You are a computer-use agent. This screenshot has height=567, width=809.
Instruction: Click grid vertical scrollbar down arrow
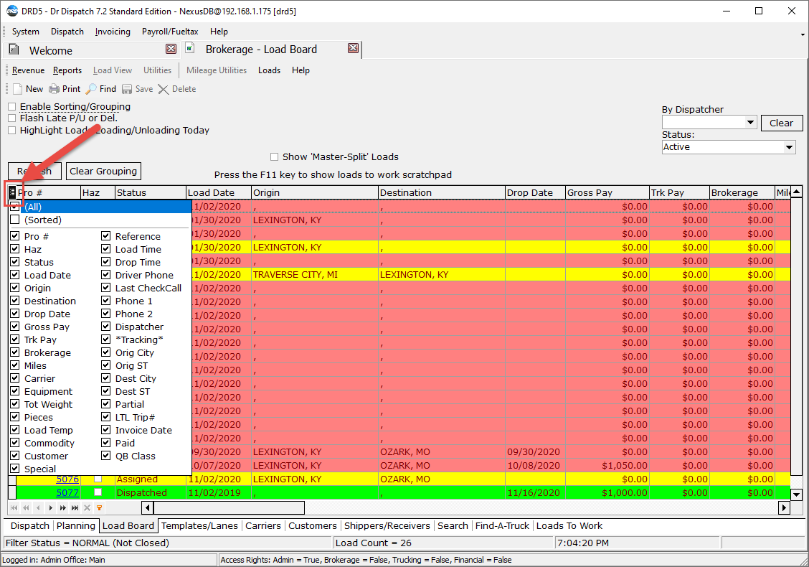pos(796,495)
